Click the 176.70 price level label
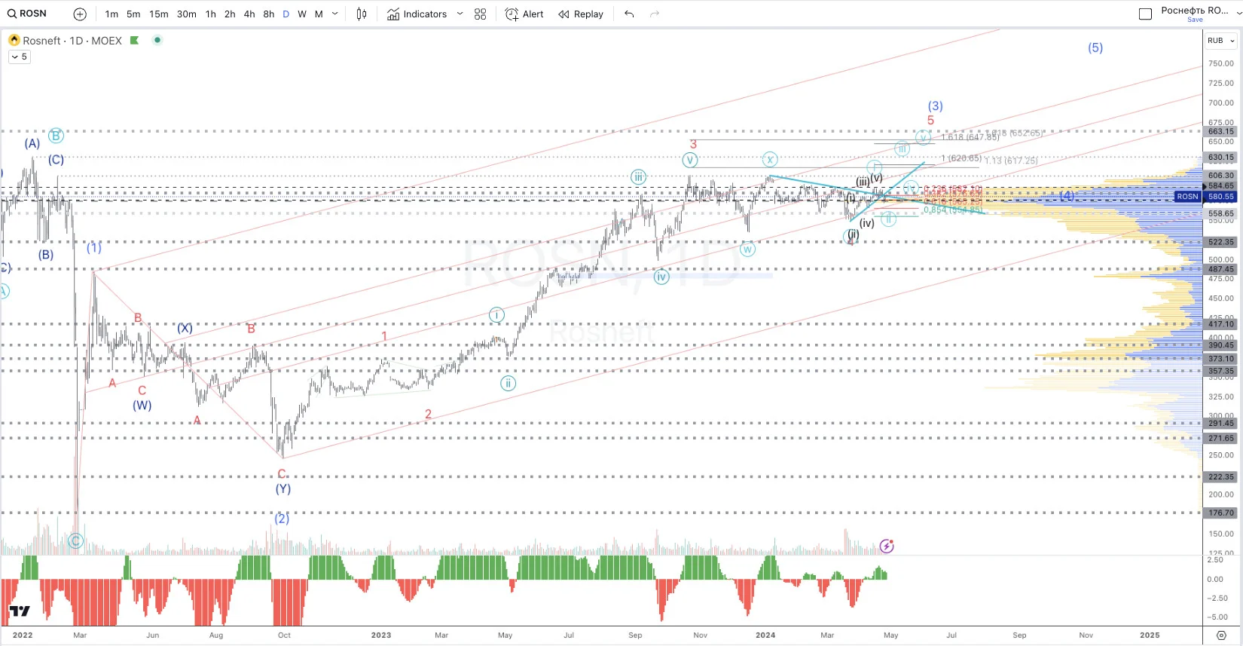The height and width of the screenshot is (646, 1243). point(1221,513)
